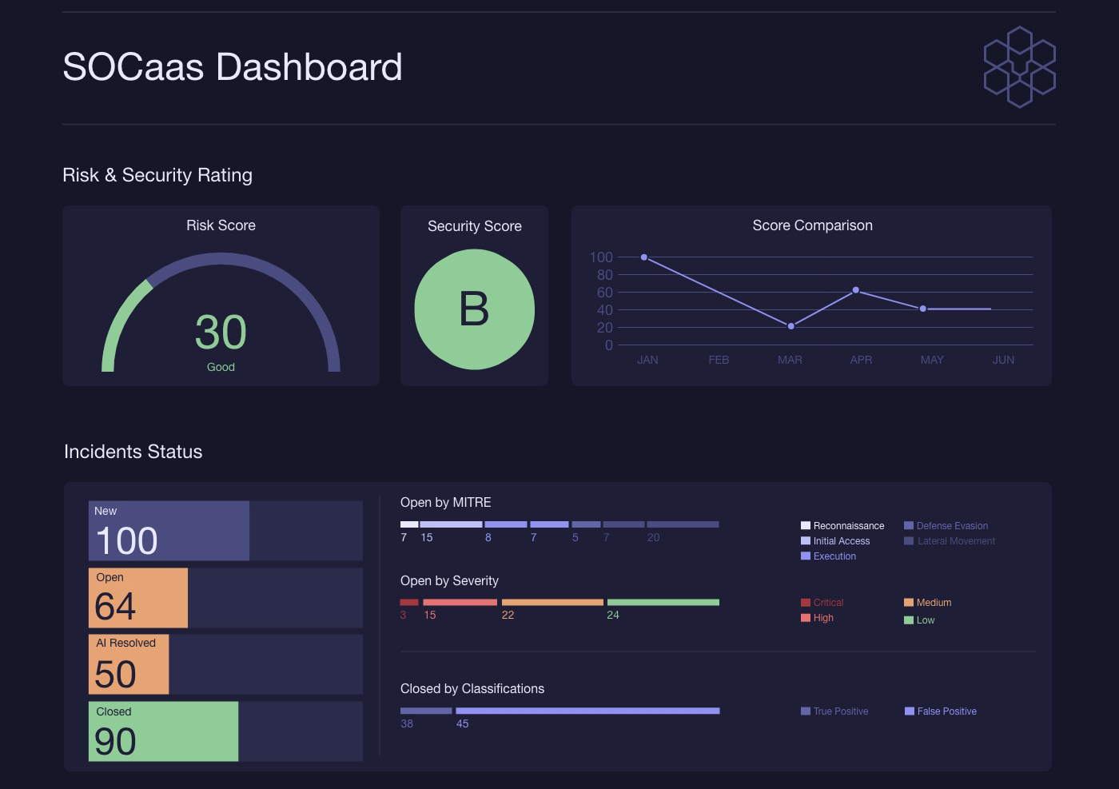Click the hexagon honeycomb logo icon

tap(1019, 67)
